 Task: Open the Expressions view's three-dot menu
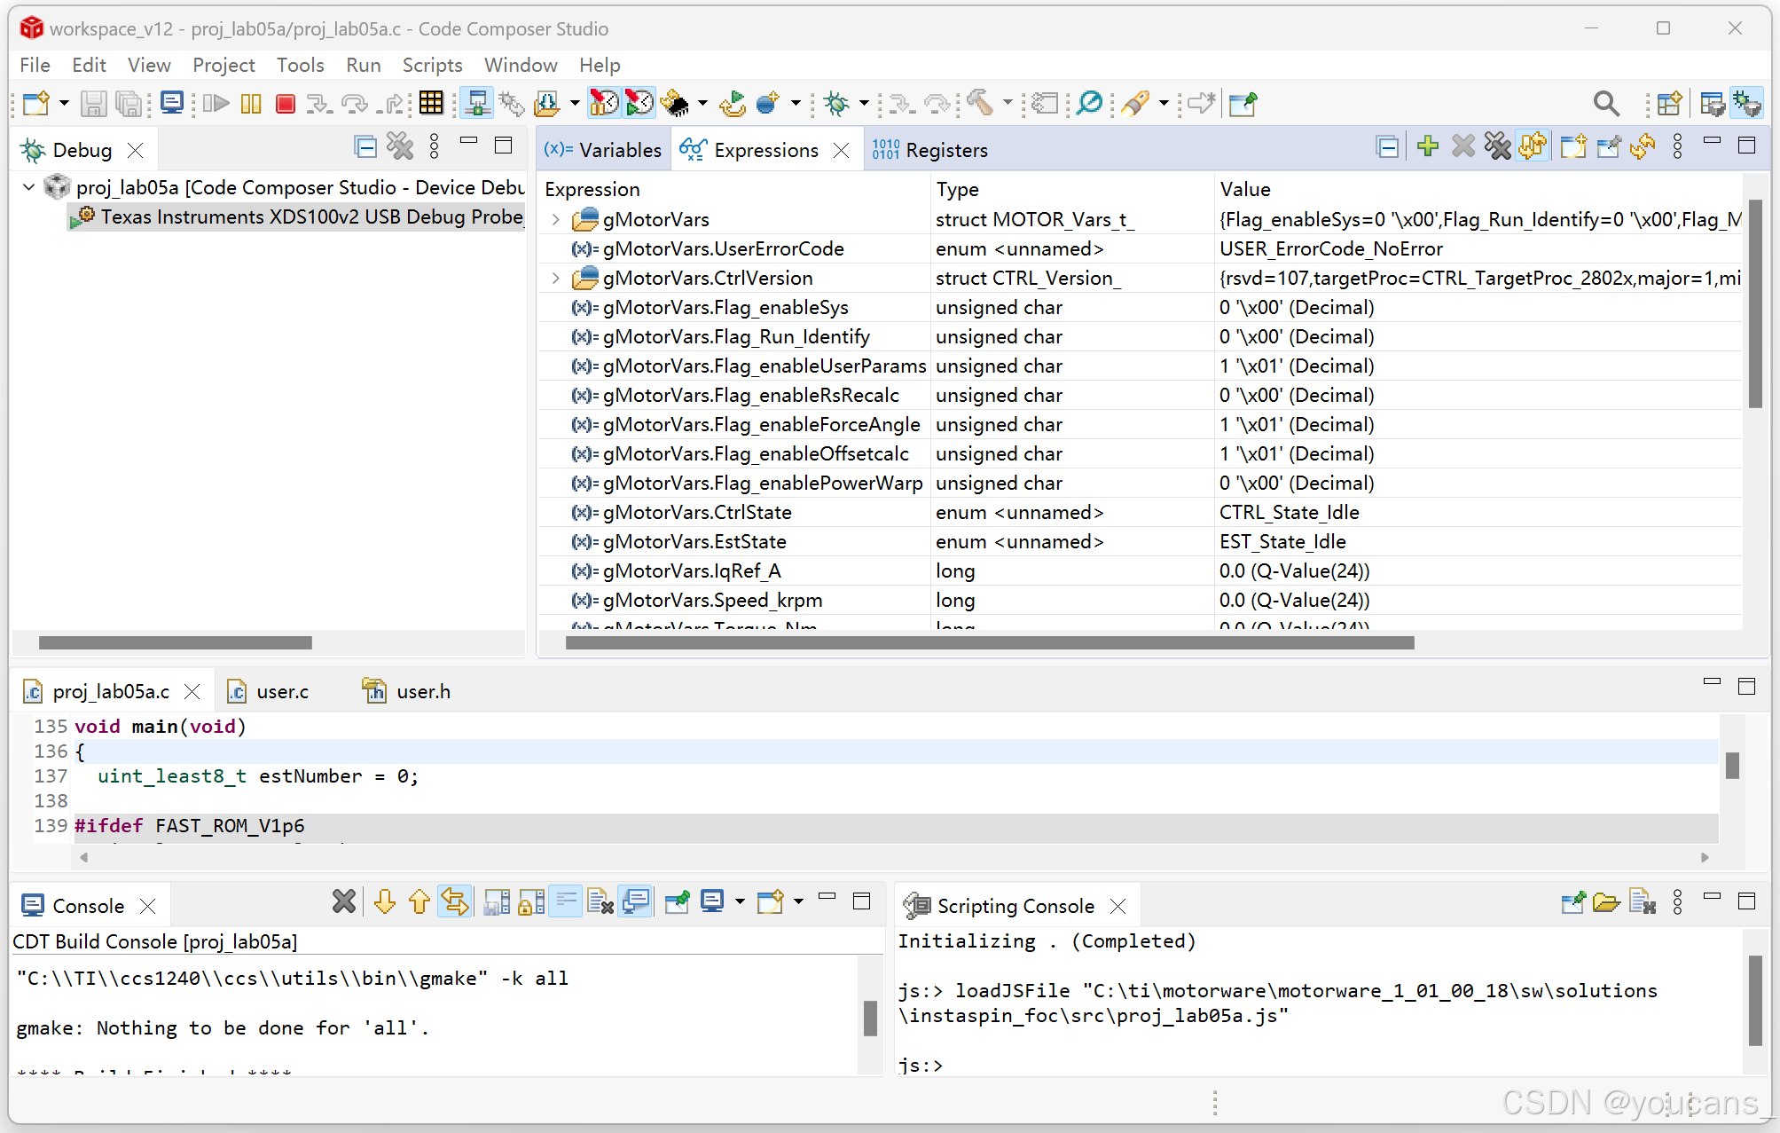pyautogui.click(x=1677, y=146)
